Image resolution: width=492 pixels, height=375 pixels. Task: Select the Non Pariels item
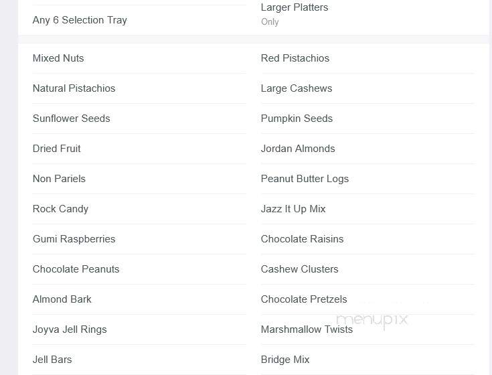click(59, 179)
